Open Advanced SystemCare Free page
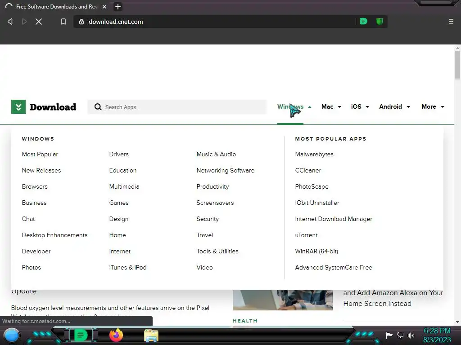This screenshot has width=461, height=345. pyautogui.click(x=334, y=268)
